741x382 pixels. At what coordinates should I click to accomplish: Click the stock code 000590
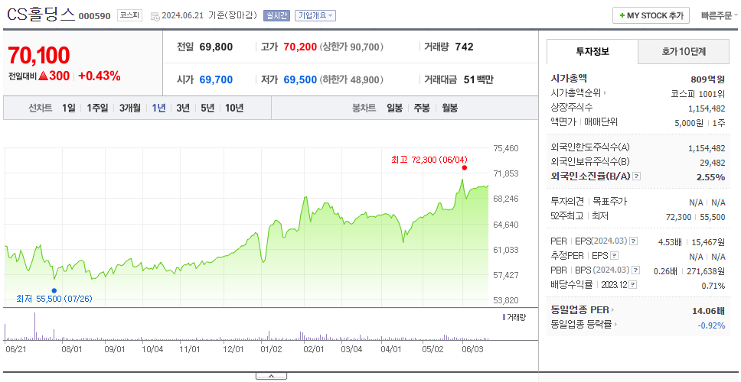[94, 16]
